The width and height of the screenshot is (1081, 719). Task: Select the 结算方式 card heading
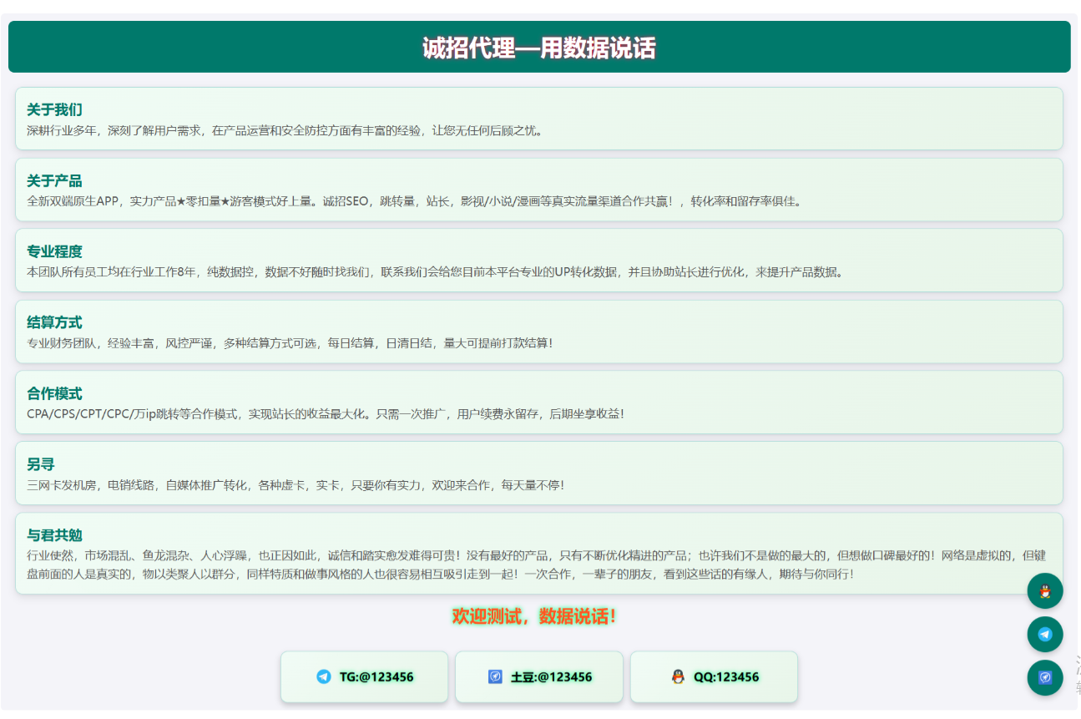pos(54,322)
